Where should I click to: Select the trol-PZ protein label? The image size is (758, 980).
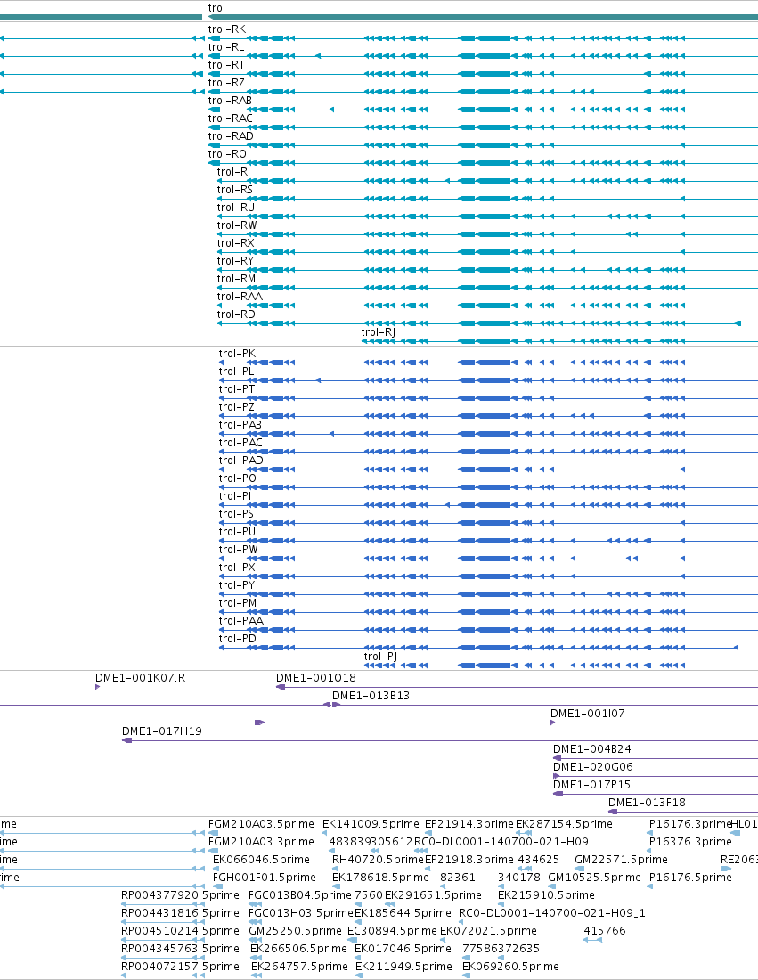[237, 407]
